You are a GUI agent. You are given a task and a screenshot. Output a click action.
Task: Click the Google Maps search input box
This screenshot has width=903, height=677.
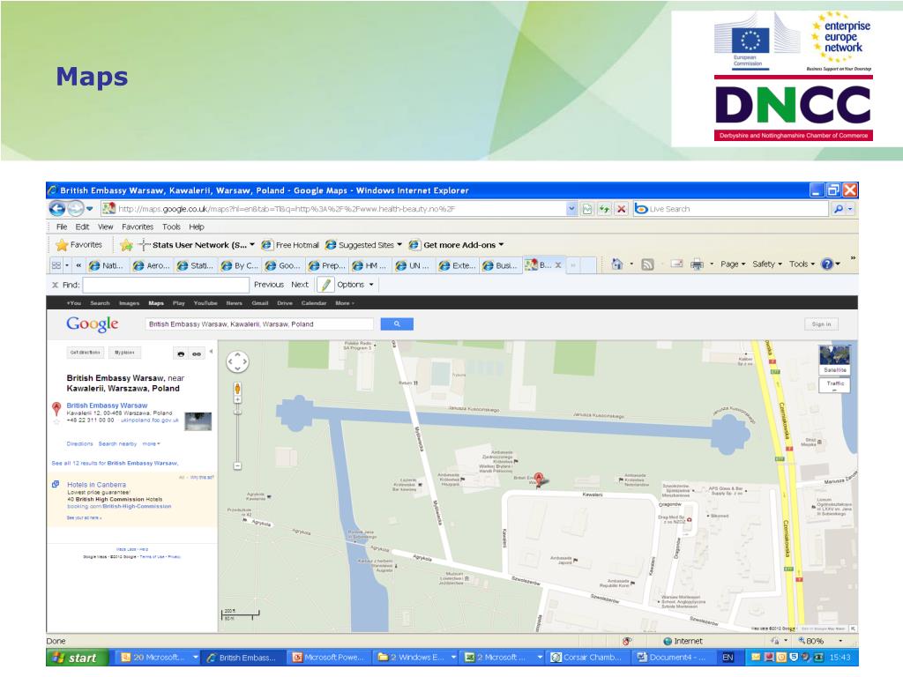[x=259, y=324]
